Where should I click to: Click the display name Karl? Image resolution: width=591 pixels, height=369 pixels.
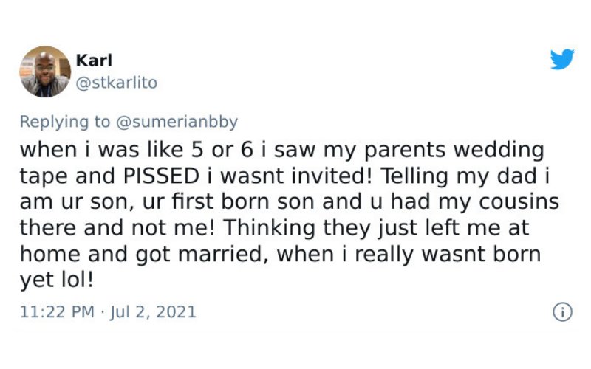tap(94, 61)
